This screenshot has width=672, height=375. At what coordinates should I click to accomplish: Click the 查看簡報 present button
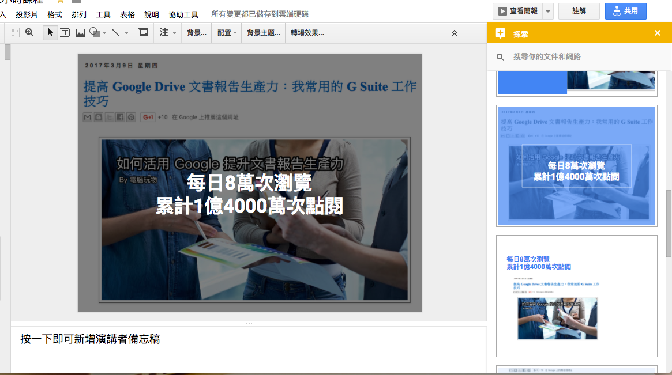[518, 11]
